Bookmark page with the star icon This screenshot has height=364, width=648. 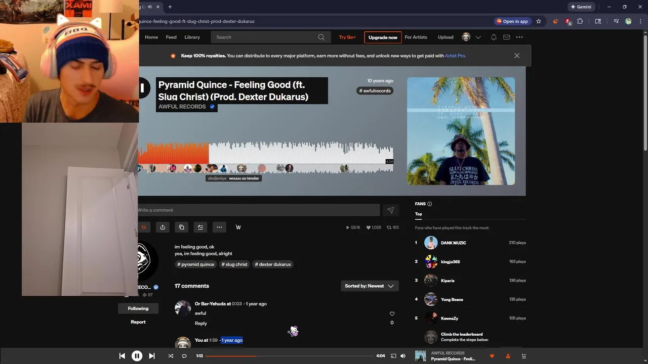click(539, 21)
